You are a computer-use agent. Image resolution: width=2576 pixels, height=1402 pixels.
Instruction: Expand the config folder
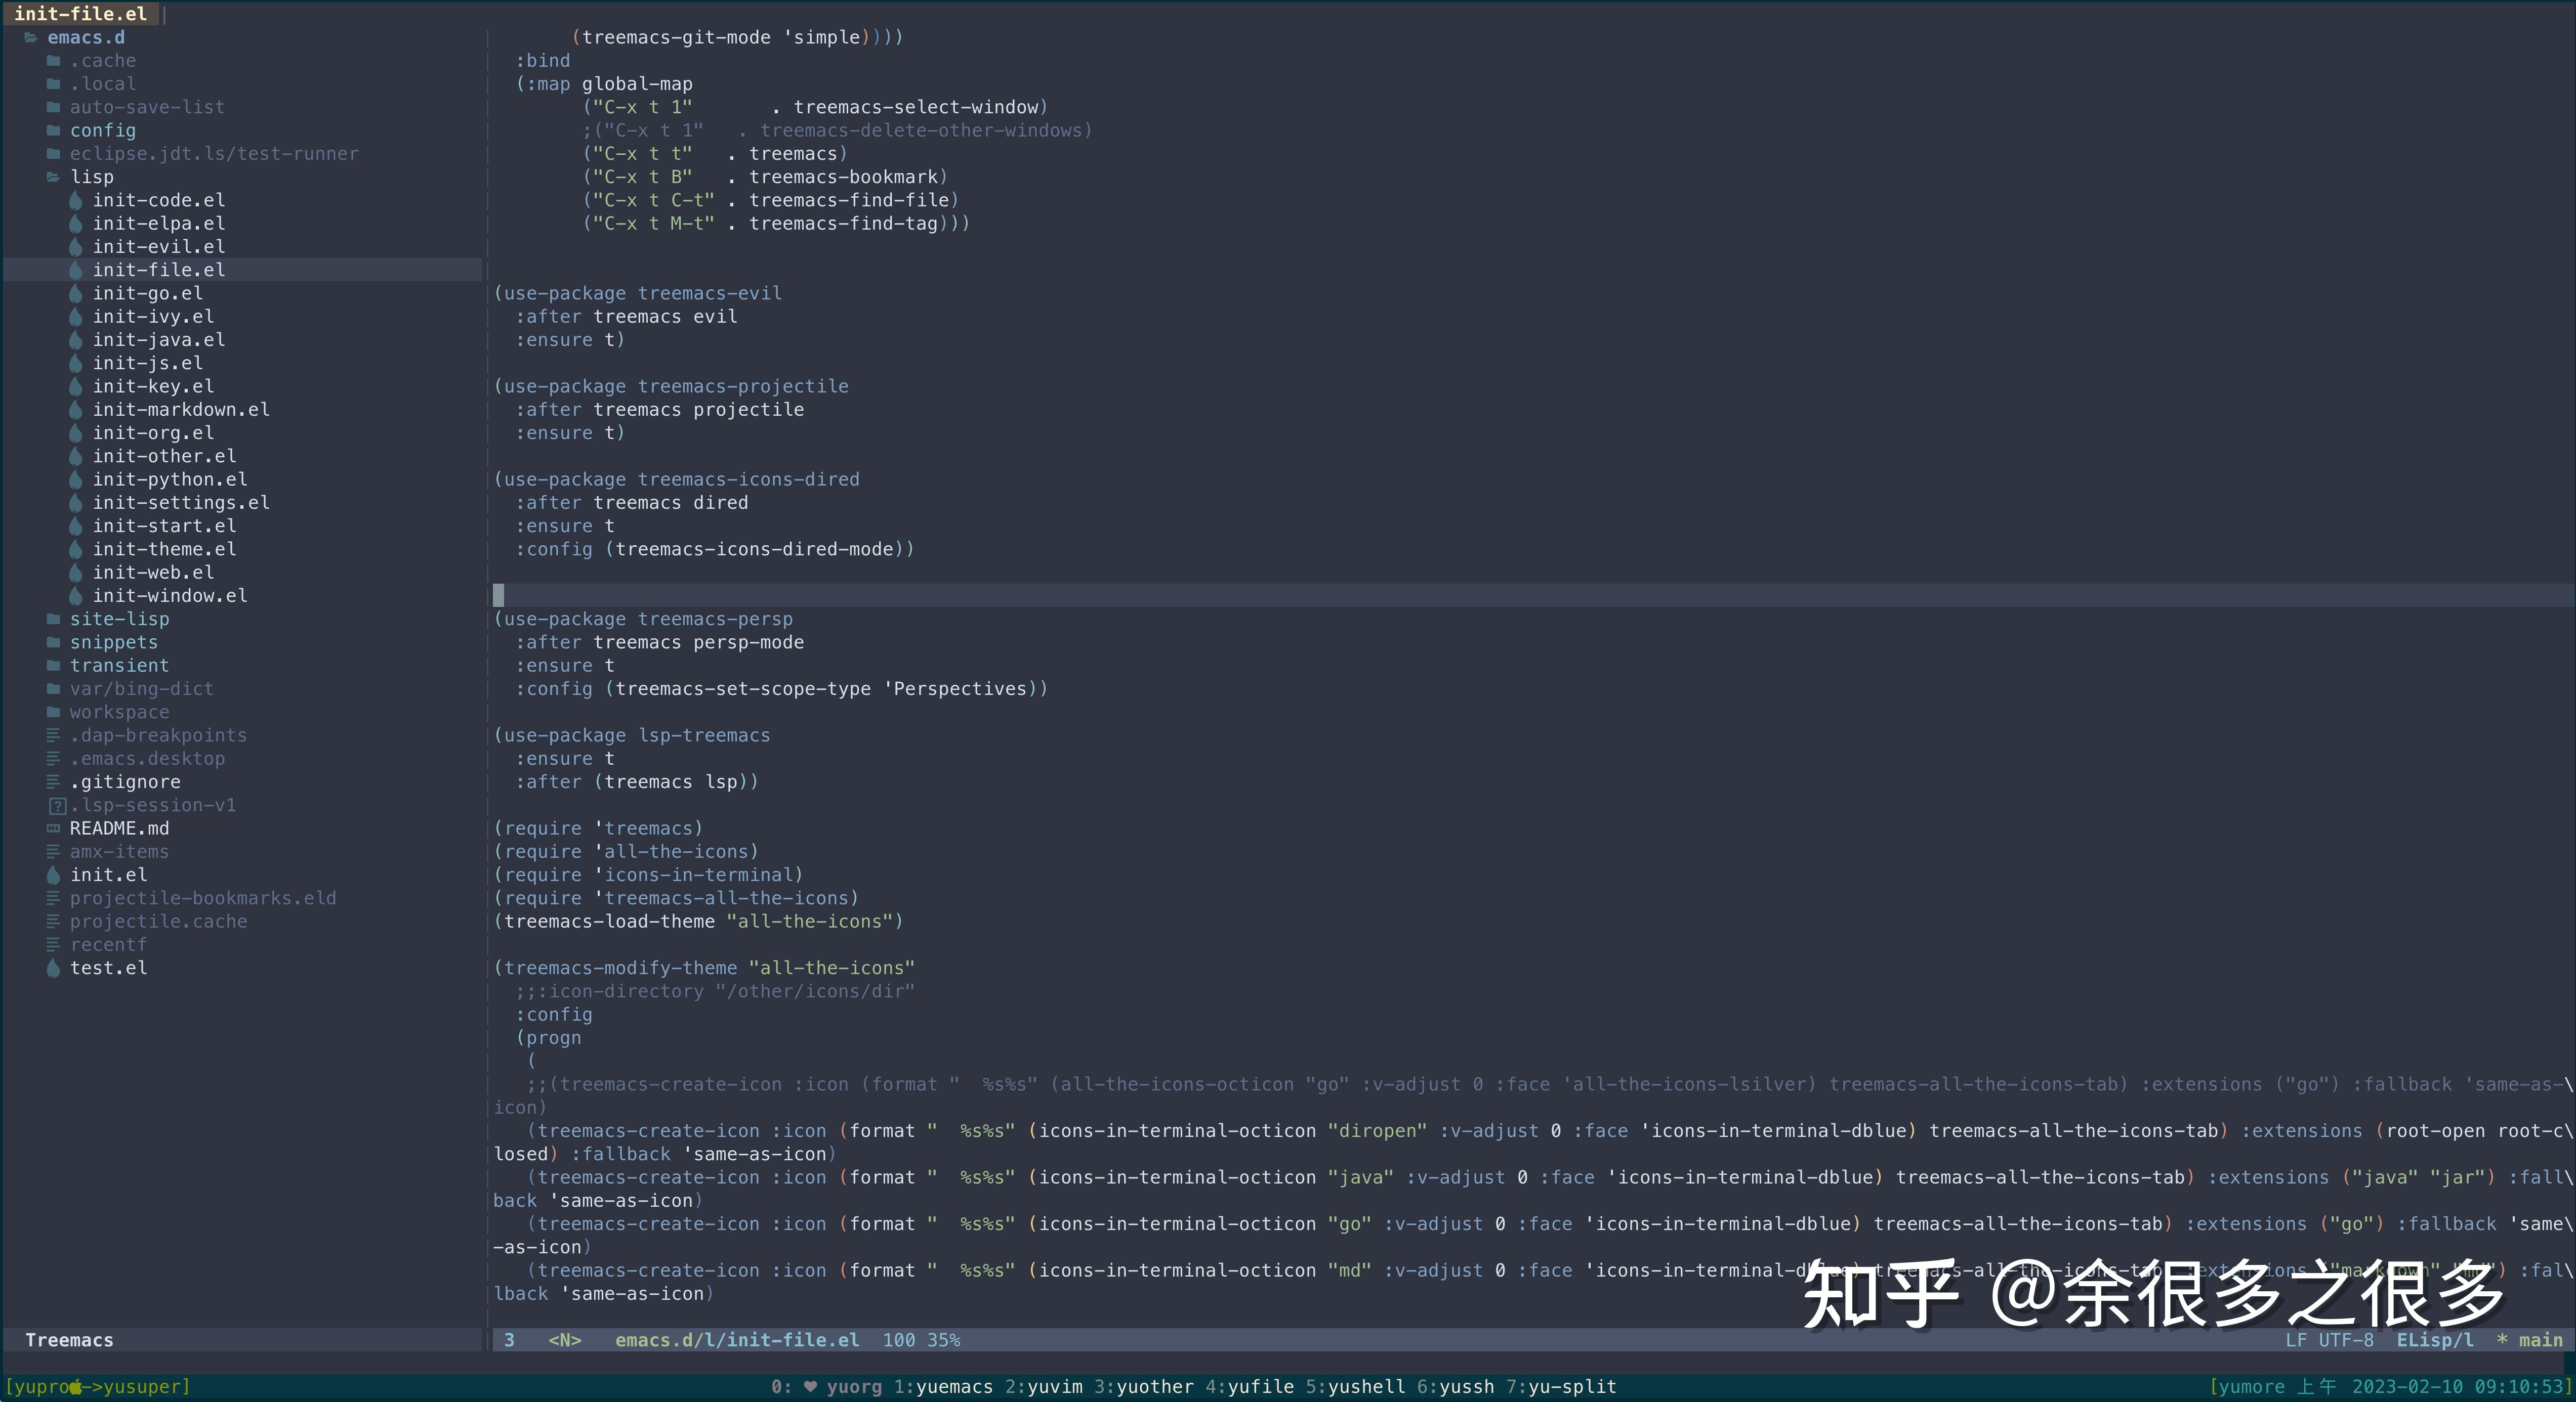click(102, 131)
